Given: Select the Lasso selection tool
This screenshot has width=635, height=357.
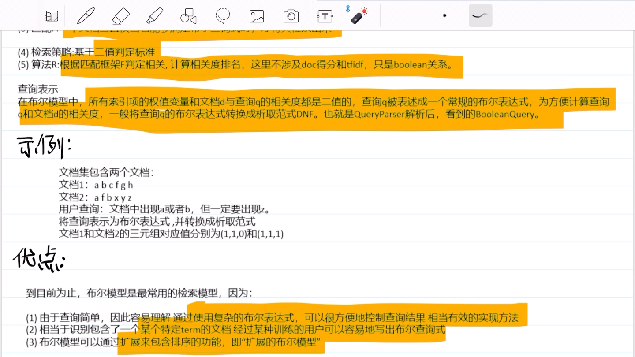Looking at the screenshot, I should [223, 16].
